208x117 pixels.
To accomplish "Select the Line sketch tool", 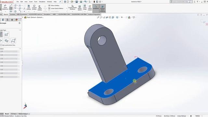I will tap(11, 6).
